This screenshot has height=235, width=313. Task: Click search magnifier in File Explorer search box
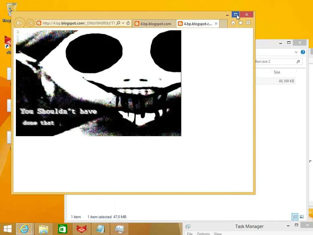click(298, 62)
